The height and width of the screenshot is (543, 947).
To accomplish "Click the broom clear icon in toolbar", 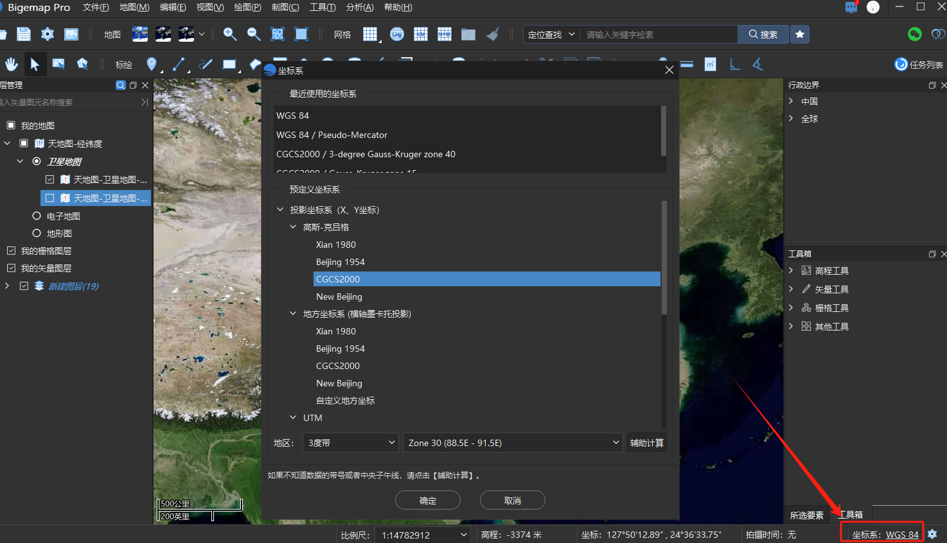I will point(493,34).
